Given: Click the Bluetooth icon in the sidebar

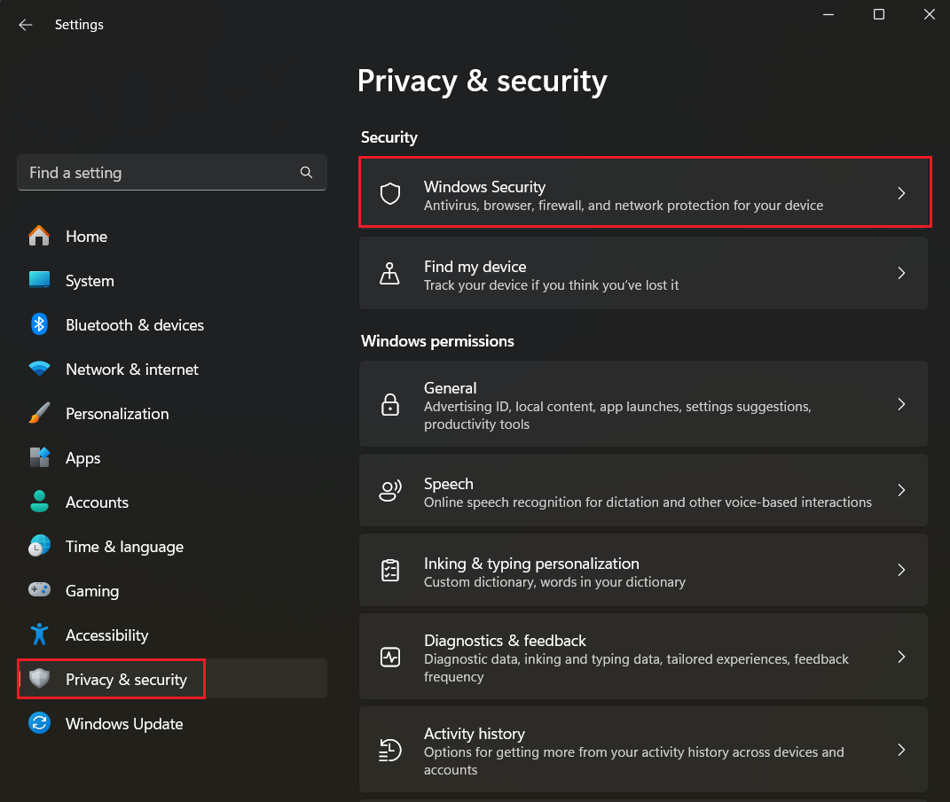Looking at the screenshot, I should (39, 325).
